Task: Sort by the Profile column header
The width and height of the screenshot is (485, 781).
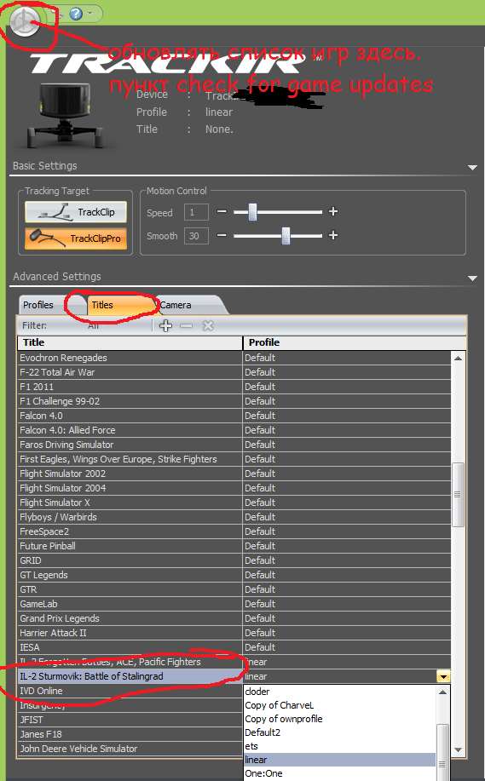Action: tap(355, 342)
